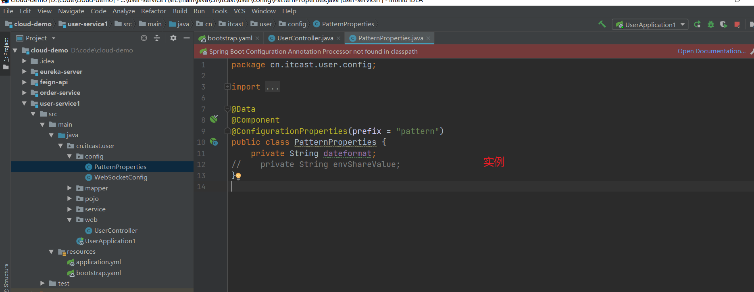The width and height of the screenshot is (754, 292).
Task: Expand the order-service module arrow
Action: 24,92
